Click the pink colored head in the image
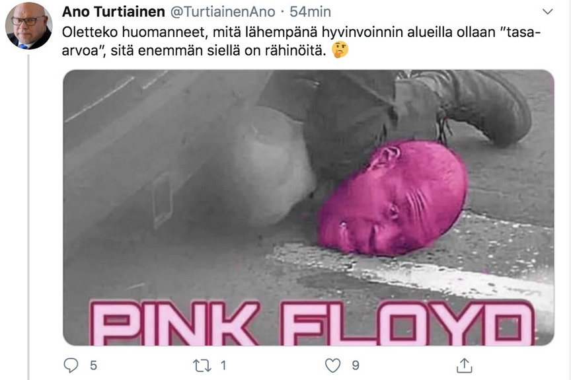Image resolution: width=571 pixels, height=380 pixels. tap(393, 198)
